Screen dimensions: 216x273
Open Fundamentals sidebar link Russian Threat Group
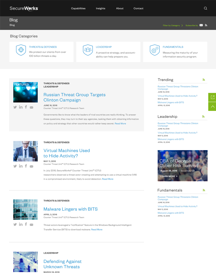click(178, 198)
